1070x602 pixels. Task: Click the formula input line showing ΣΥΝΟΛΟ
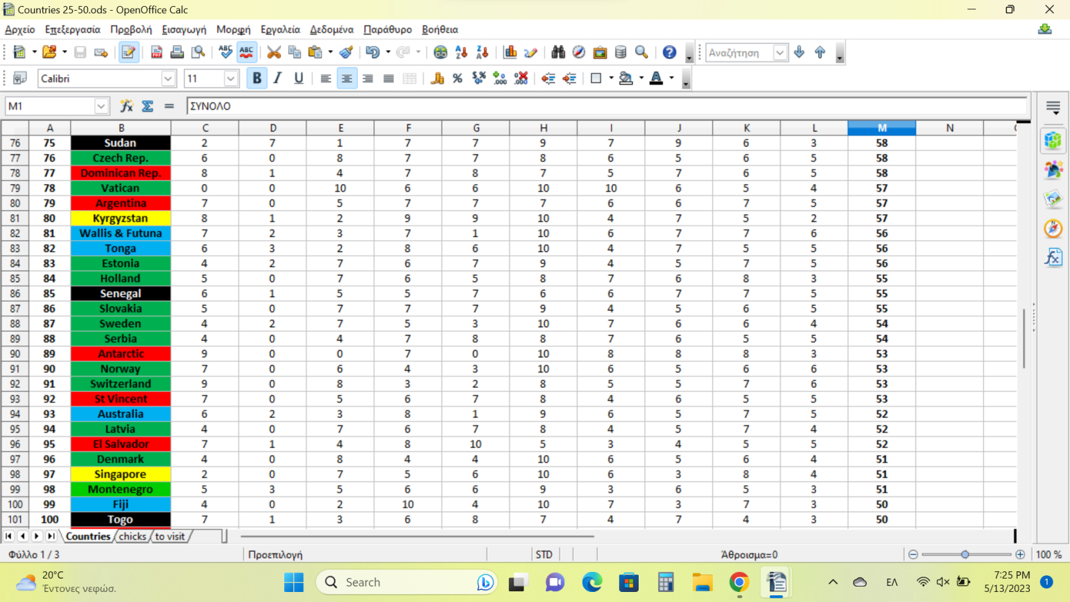pos(602,106)
